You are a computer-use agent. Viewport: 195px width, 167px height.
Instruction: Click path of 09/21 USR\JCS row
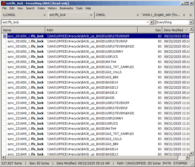[82, 124]
